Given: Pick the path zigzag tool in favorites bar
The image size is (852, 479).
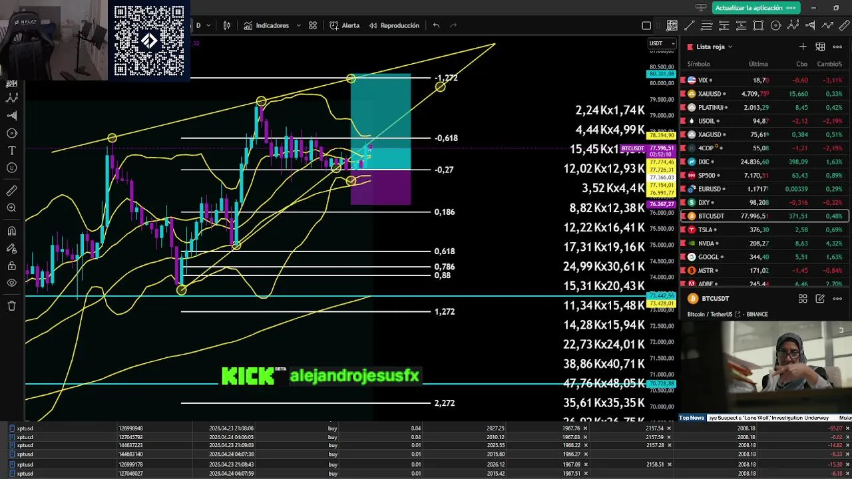Looking at the screenshot, I should (827, 26).
